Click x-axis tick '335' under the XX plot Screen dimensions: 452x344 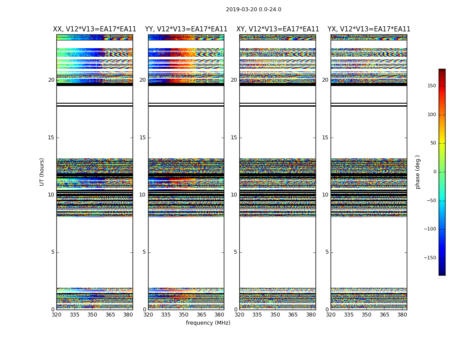coord(74,315)
